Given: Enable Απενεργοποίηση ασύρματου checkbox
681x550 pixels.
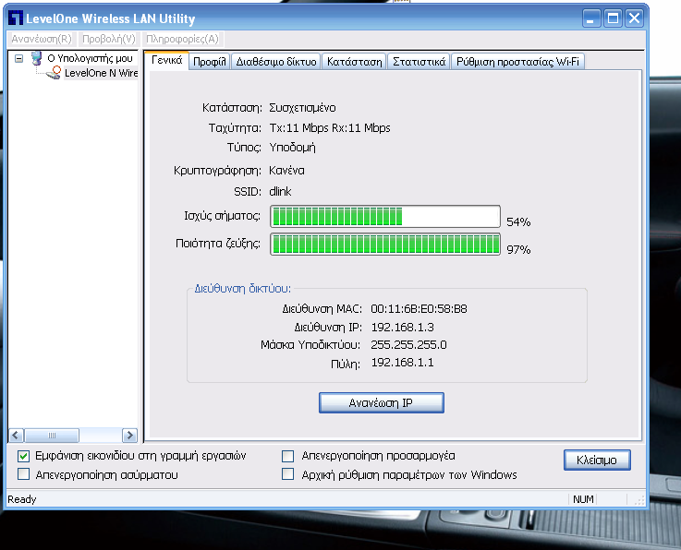Looking at the screenshot, I should (23, 474).
